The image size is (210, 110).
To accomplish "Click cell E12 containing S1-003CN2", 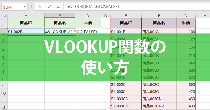I will click(126, 106).
